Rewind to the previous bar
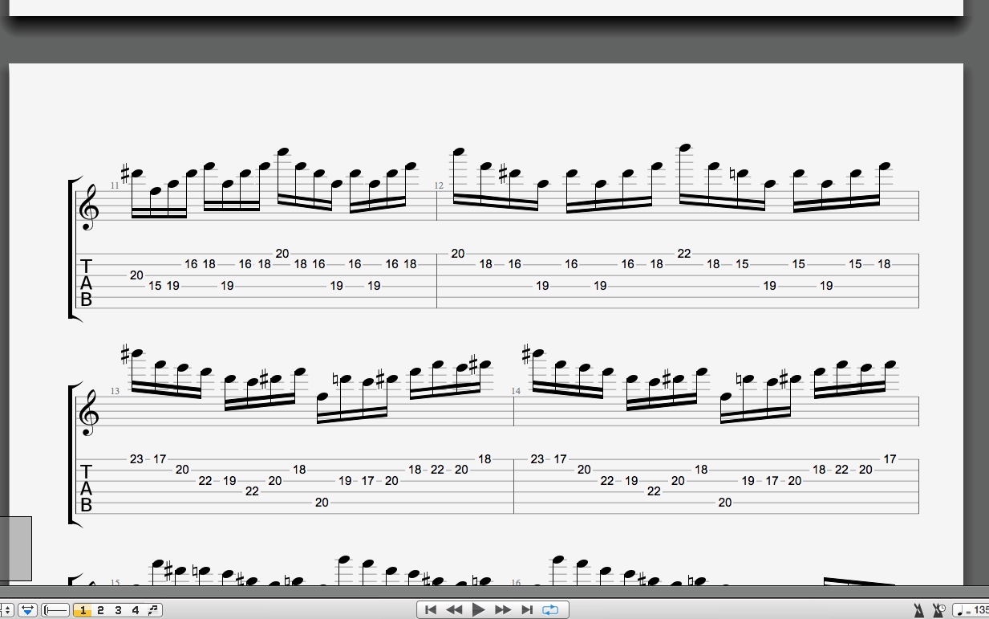The width and height of the screenshot is (989, 619). (x=454, y=609)
